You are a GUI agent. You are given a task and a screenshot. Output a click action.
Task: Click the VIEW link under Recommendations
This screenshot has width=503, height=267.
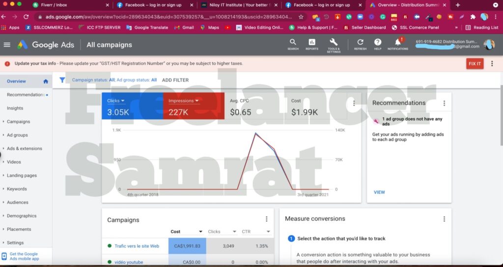tap(379, 192)
